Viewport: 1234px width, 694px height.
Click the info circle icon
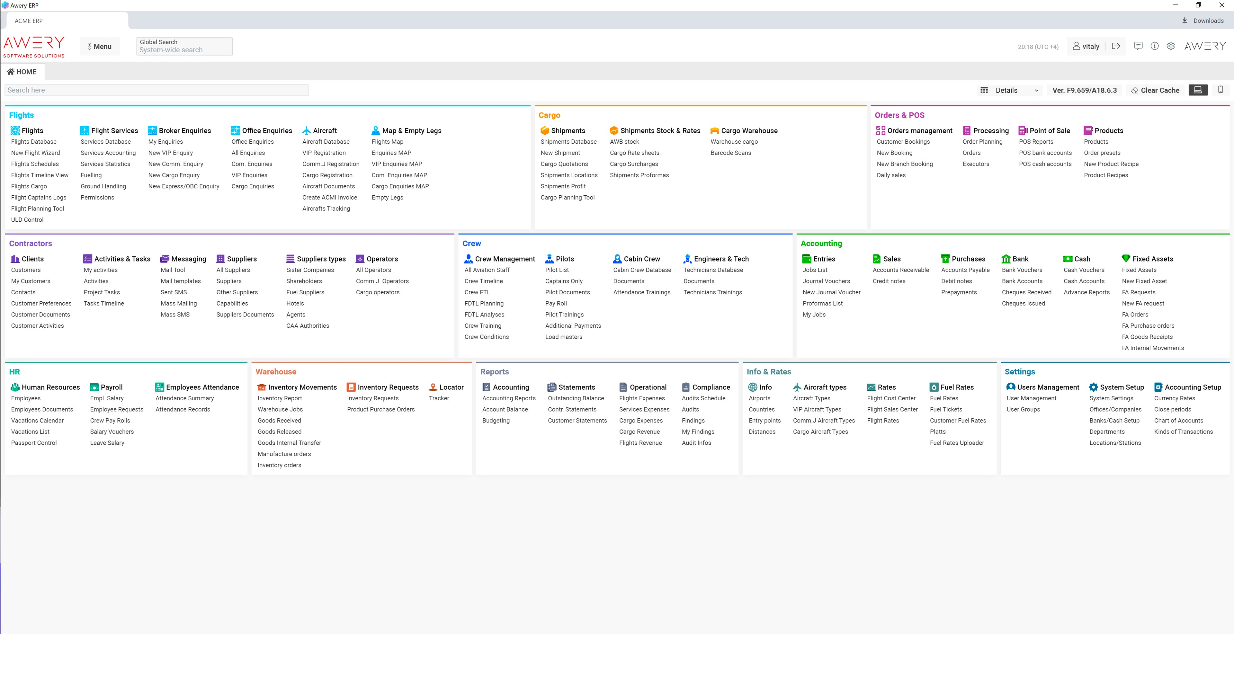pos(1155,46)
